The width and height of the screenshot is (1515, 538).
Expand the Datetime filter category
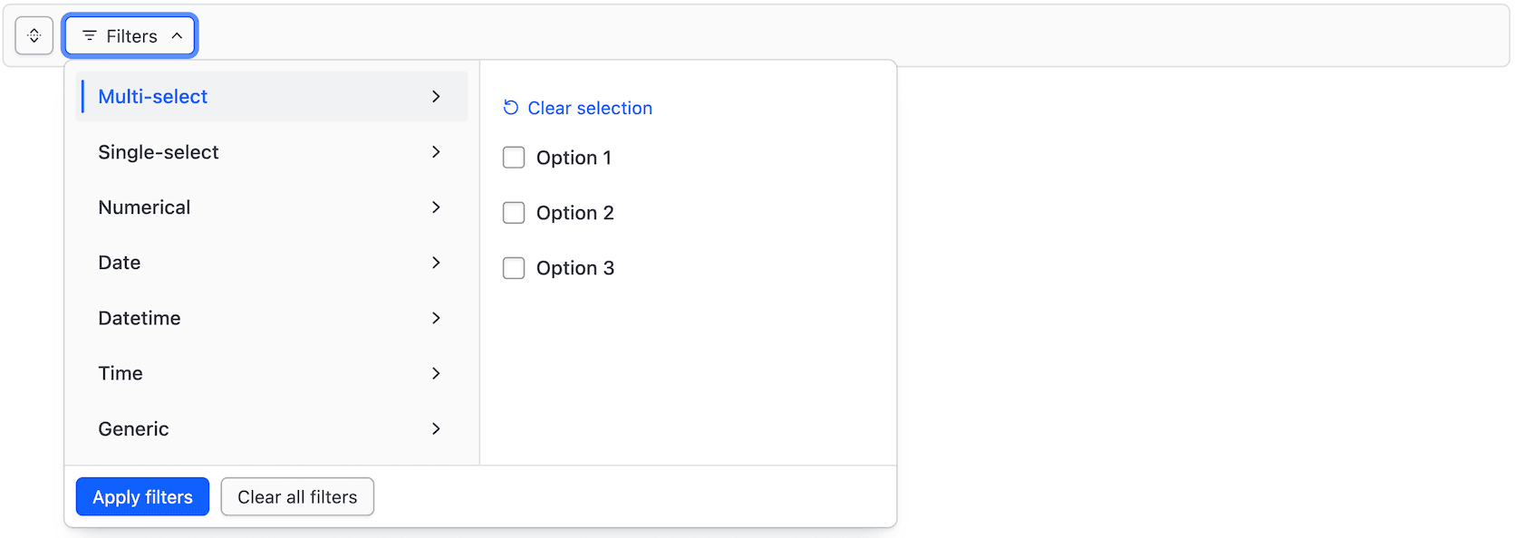[227, 318]
